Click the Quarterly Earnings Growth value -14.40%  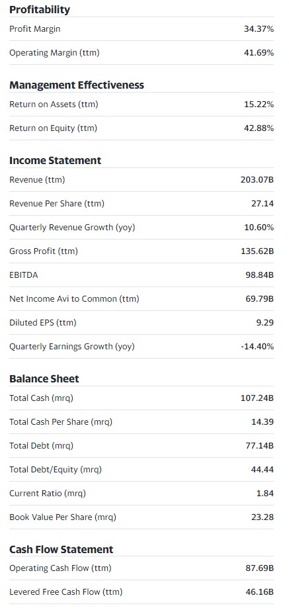[257, 347]
